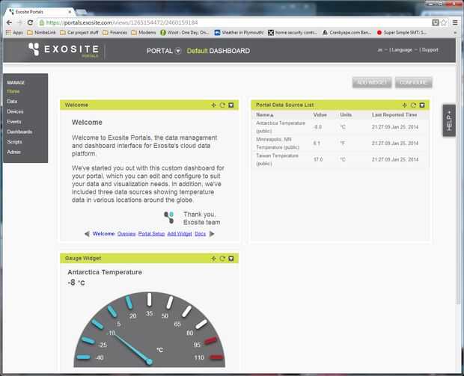Open Dashboards in the Manage sidebar

click(19, 132)
